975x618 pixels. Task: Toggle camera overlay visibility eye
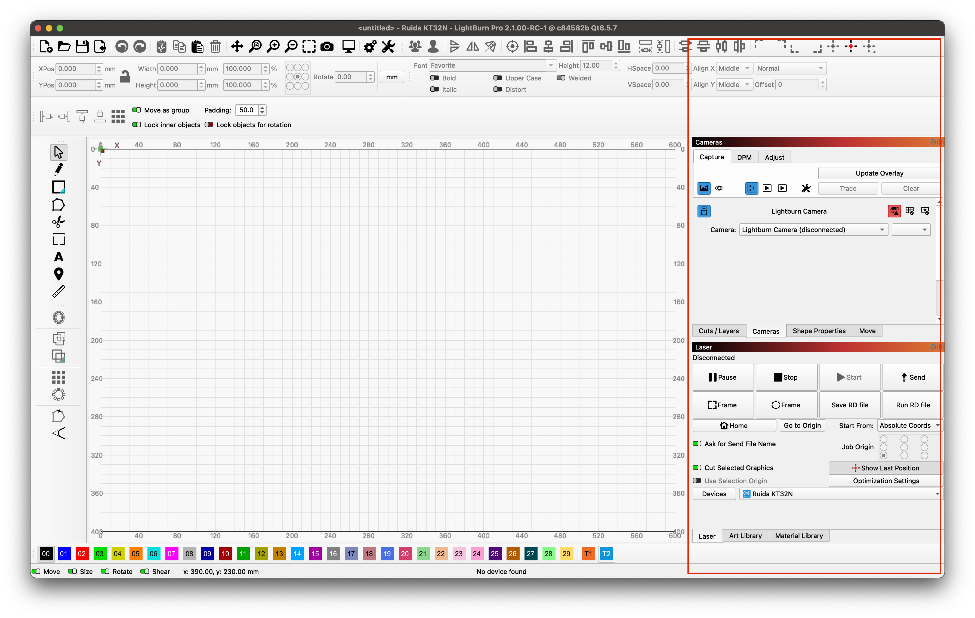point(719,189)
